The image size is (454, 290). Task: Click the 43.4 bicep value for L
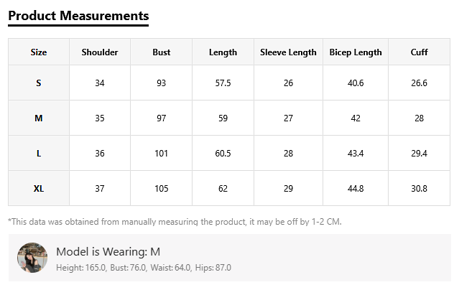coord(356,154)
